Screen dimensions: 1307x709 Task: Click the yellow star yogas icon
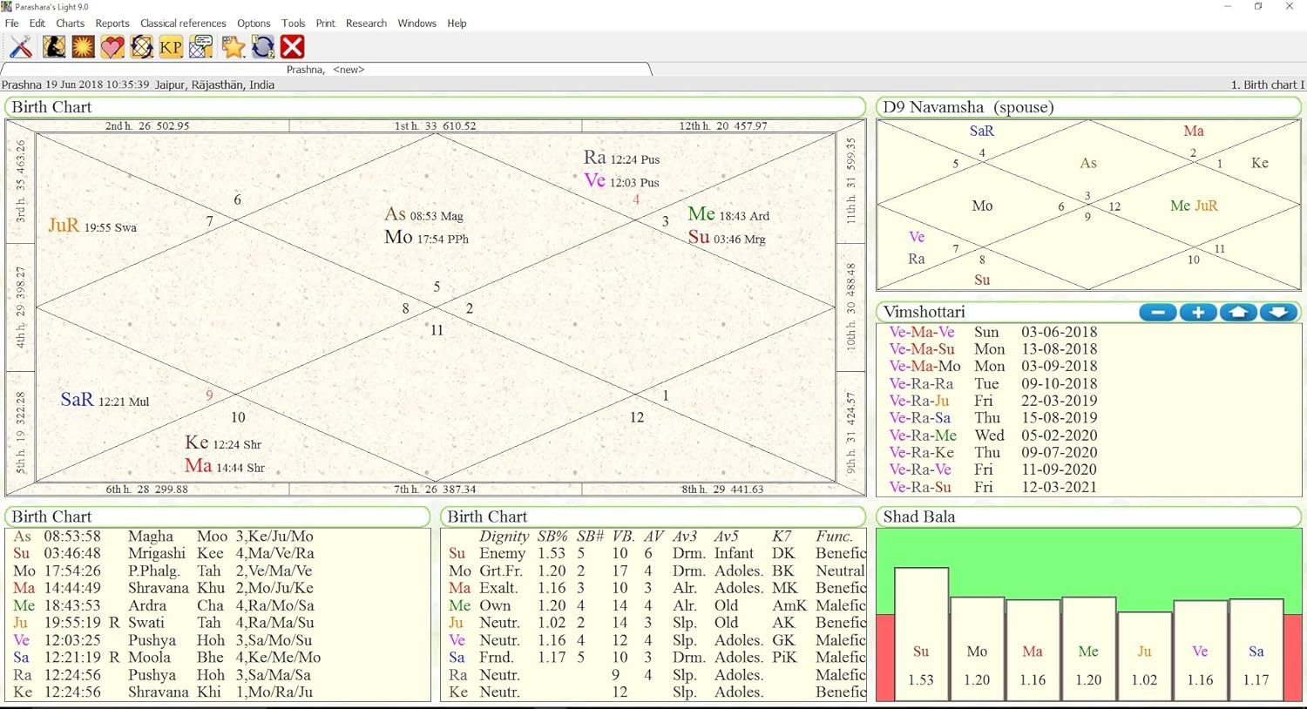234,47
